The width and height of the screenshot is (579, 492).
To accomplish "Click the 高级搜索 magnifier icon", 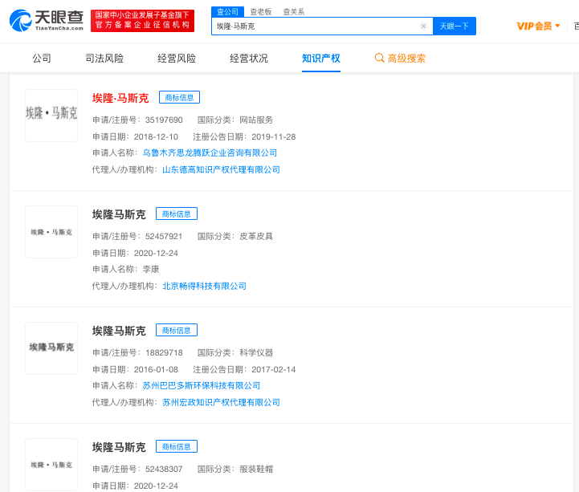I will click(x=379, y=58).
